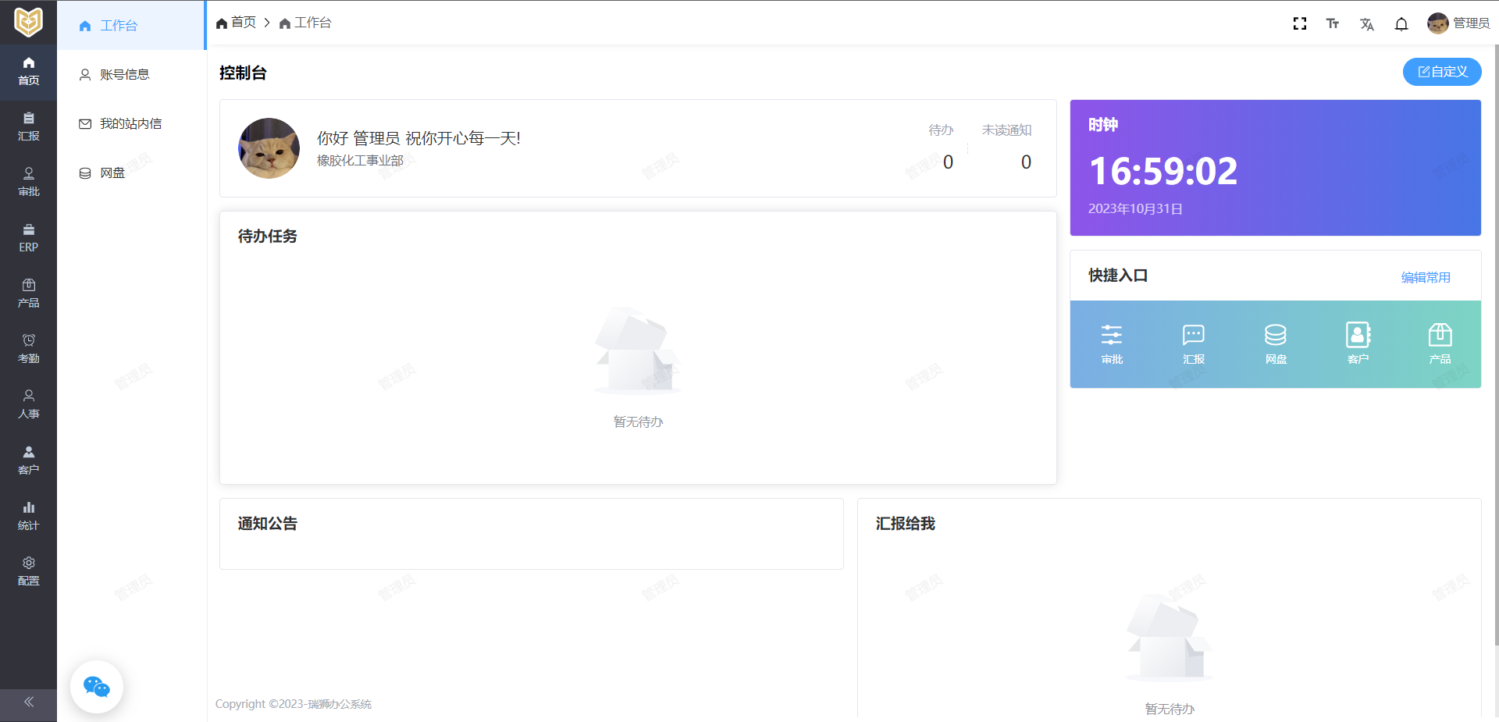1499x722 pixels.
Task: Open 汇报 quick entry shortcut
Action: point(1194,343)
